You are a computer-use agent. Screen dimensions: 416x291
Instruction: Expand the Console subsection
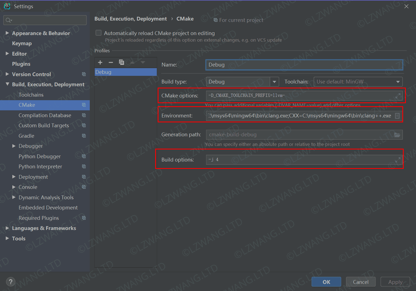point(14,187)
